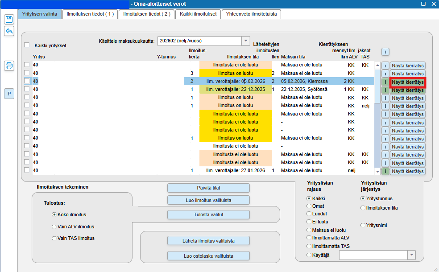The height and width of the screenshot is (272, 439).
Task: Click the '22.12.2025, Syötössä' cell
Action: click(304, 89)
